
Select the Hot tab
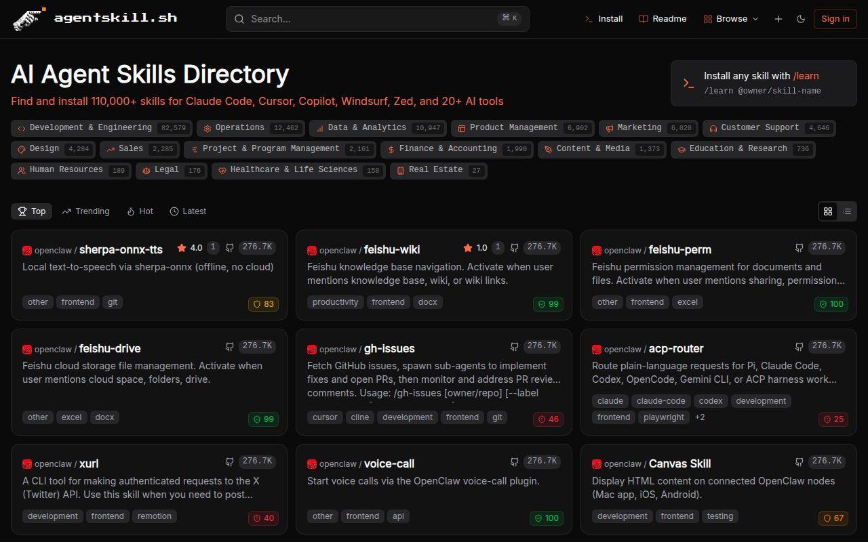pos(140,211)
